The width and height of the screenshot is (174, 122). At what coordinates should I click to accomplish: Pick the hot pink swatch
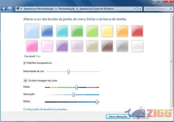click(32, 46)
